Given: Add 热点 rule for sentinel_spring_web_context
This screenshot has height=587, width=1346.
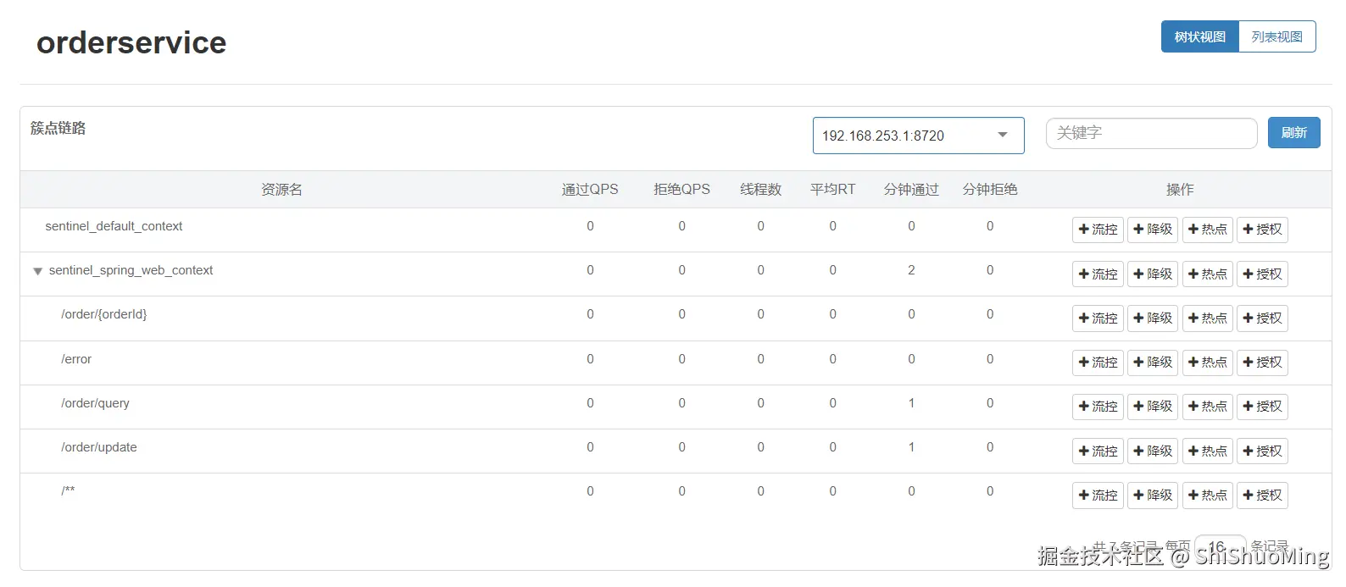Looking at the screenshot, I should [x=1207, y=274].
